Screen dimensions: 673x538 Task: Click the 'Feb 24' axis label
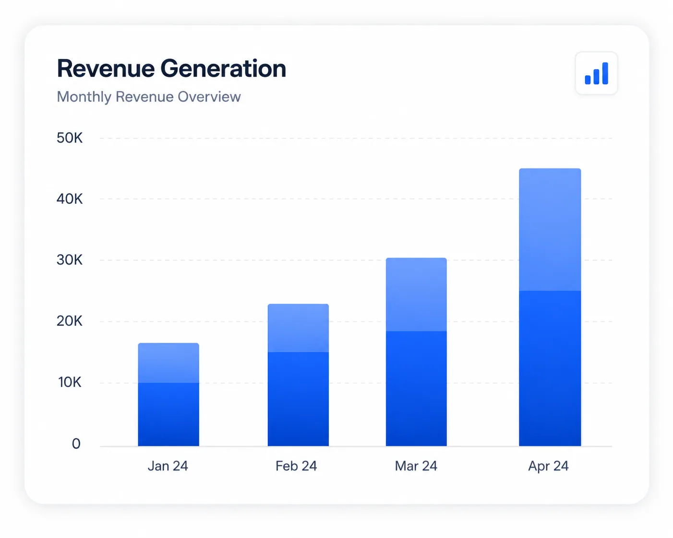[x=296, y=466]
